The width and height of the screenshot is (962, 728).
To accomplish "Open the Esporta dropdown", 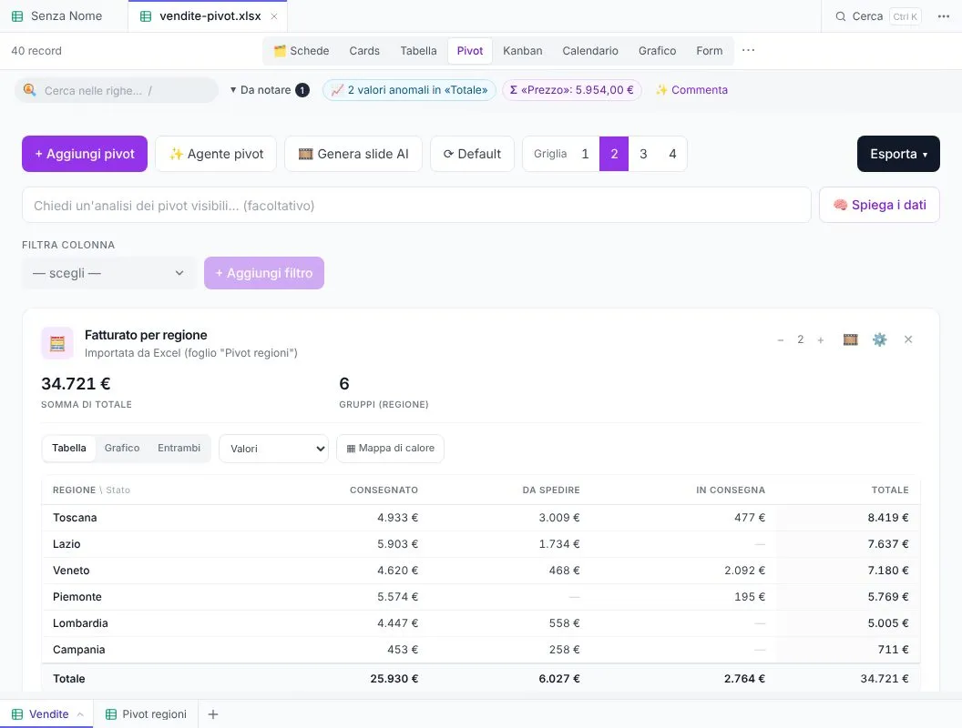I will tap(898, 154).
